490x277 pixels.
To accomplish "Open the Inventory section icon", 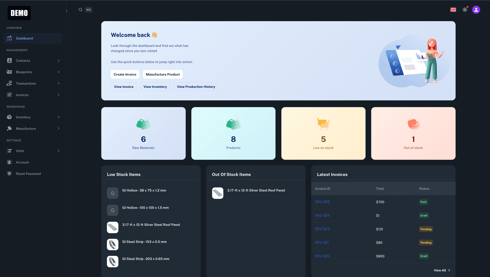I will click(x=9, y=117).
